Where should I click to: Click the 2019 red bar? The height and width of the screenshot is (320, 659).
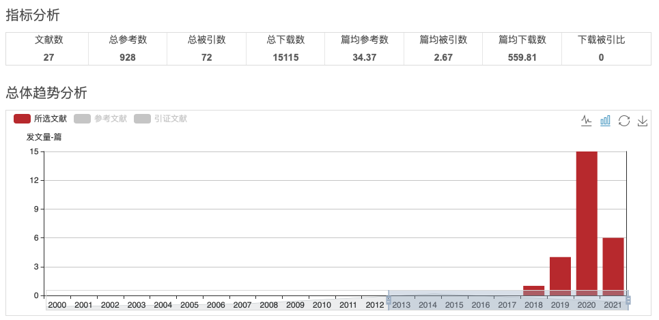(x=560, y=276)
